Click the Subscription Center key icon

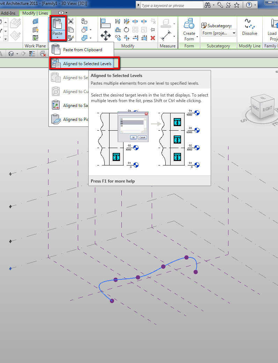[x=220, y=5]
